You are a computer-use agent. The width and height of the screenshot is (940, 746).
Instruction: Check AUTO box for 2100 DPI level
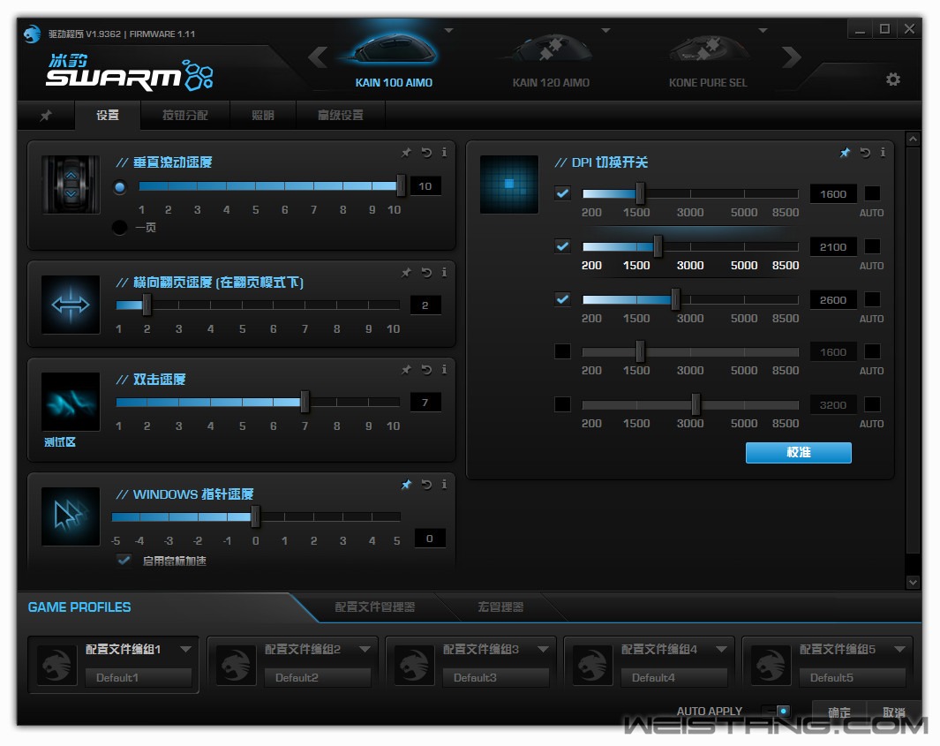[x=872, y=245]
